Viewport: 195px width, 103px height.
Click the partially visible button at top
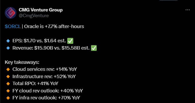tap(168, 0)
